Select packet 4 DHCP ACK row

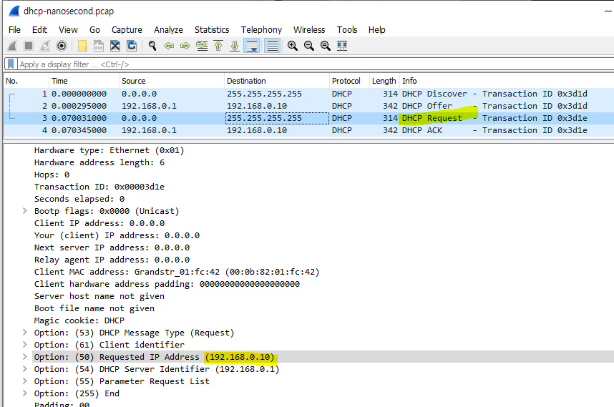tap(308, 130)
